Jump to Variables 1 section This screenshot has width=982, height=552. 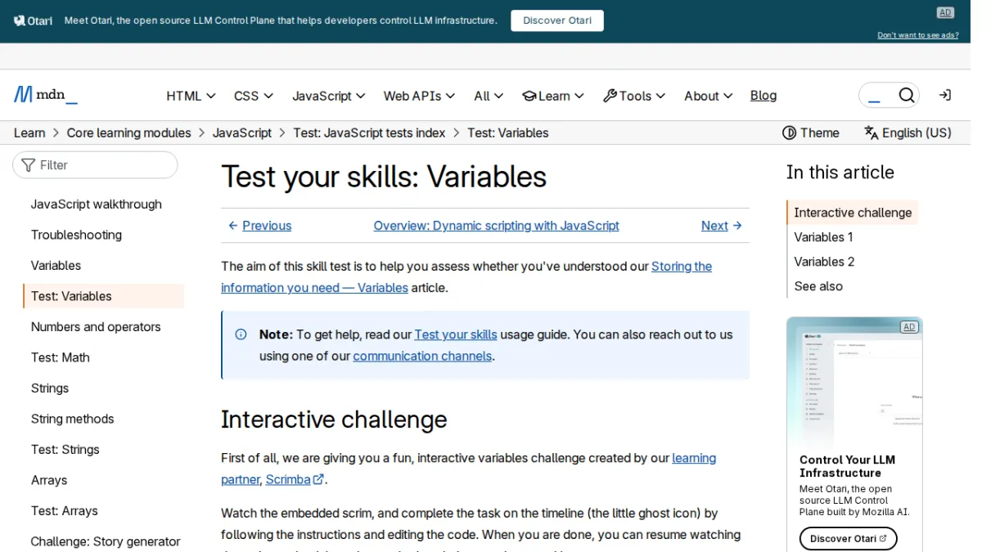(x=823, y=237)
